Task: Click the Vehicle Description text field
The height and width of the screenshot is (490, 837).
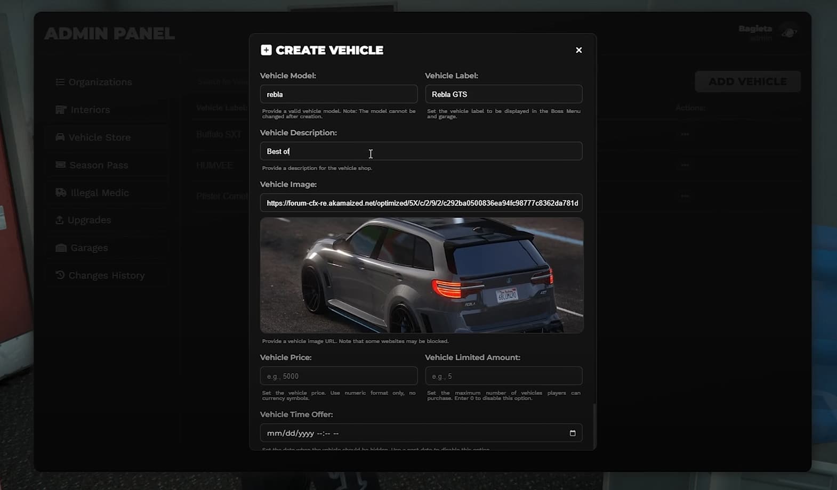Action: pyautogui.click(x=421, y=151)
